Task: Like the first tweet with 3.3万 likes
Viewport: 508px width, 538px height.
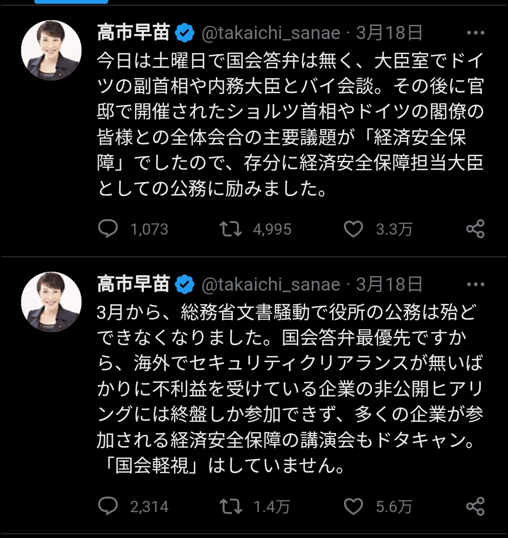Action: point(353,229)
